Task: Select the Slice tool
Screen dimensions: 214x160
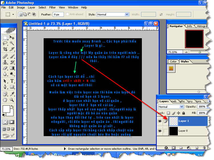Action: pyautogui.click(x=12, y=49)
